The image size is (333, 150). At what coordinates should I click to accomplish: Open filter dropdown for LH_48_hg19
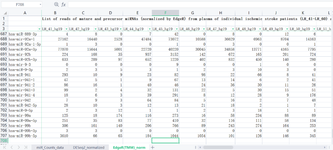[260, 29]
